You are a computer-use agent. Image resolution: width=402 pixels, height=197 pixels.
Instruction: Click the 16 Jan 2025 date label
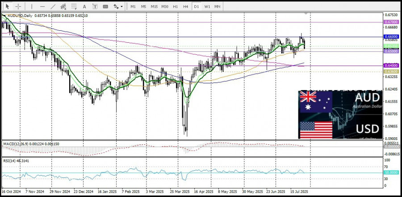click(107, 192)
